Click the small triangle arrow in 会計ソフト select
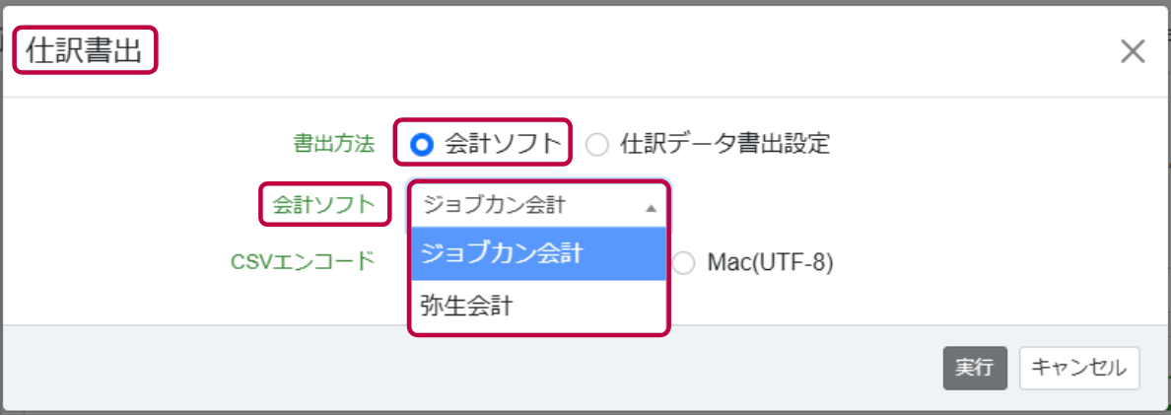This screenshot has height=415, width=1171. (x=652, y=207)
